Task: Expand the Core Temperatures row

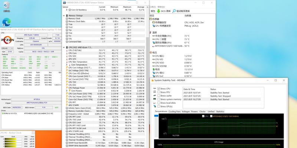Action: point(67,65)
